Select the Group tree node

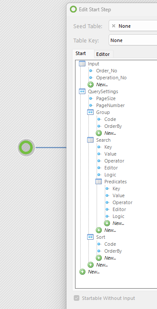pos(103,112)
